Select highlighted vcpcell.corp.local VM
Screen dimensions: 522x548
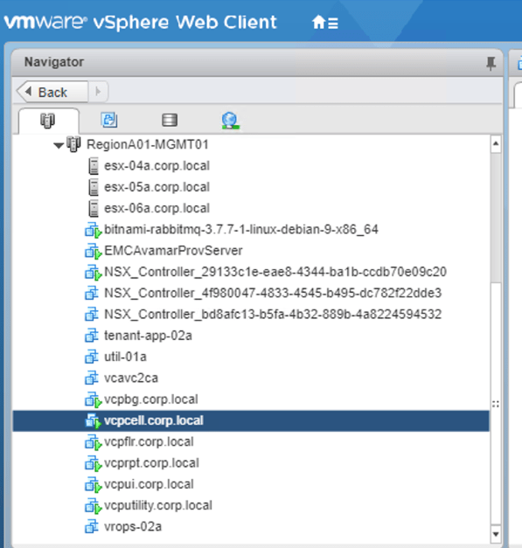click(x=251, y=420)
